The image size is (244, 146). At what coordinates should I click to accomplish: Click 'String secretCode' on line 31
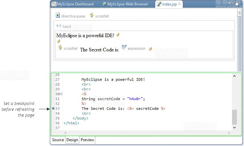[x=101, y=99]
